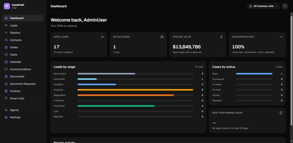293x143 pixels.
Task: Click the Pipeline sidebar icon
Action: [6, 33]
